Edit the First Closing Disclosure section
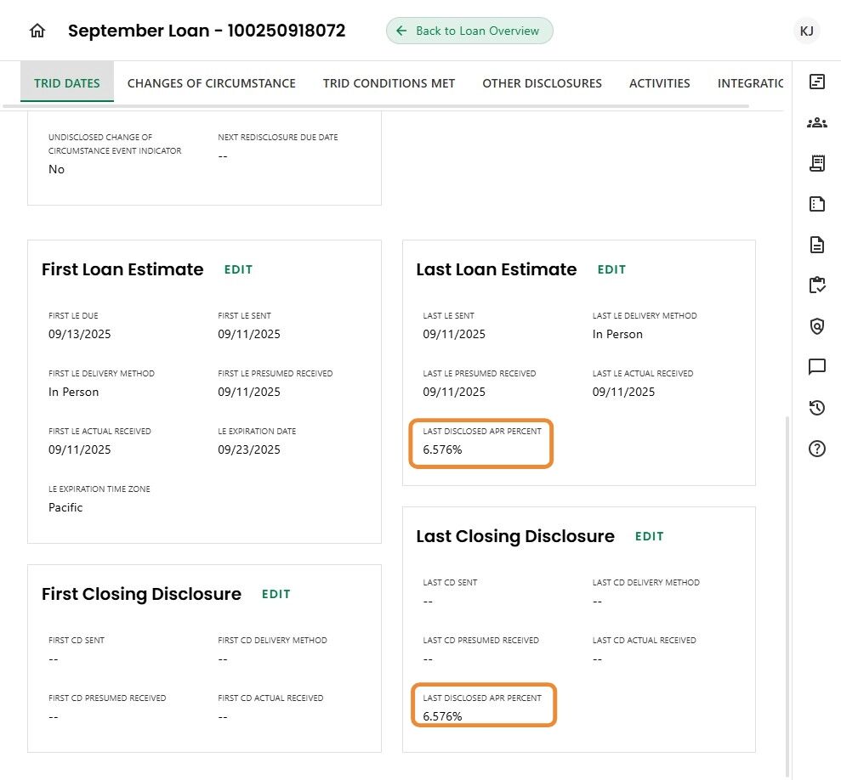 click(276, 594)
